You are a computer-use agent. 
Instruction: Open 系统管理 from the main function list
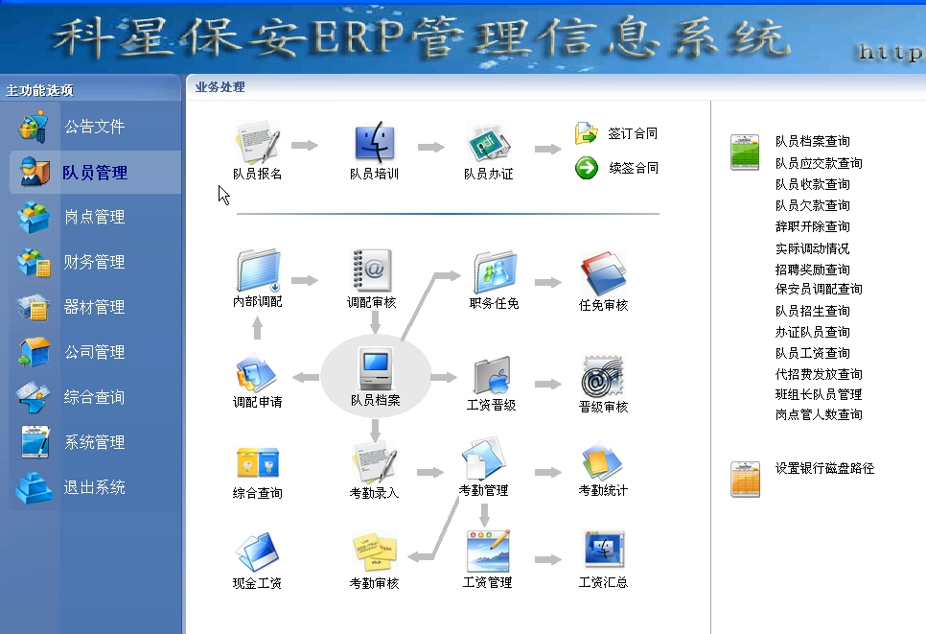[94, 442]
